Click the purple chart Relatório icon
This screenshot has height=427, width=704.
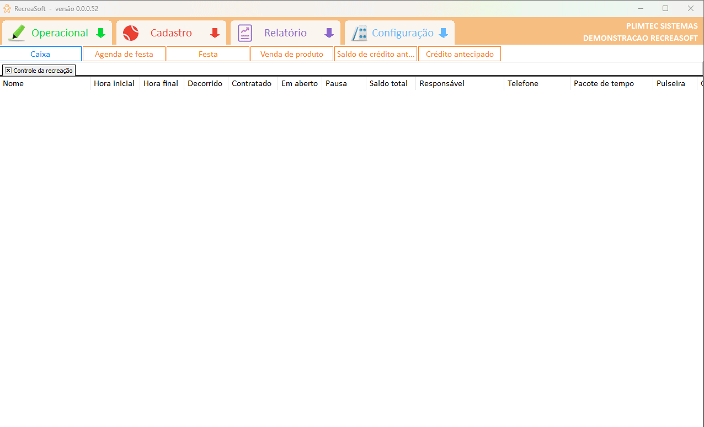pos(245,33)
